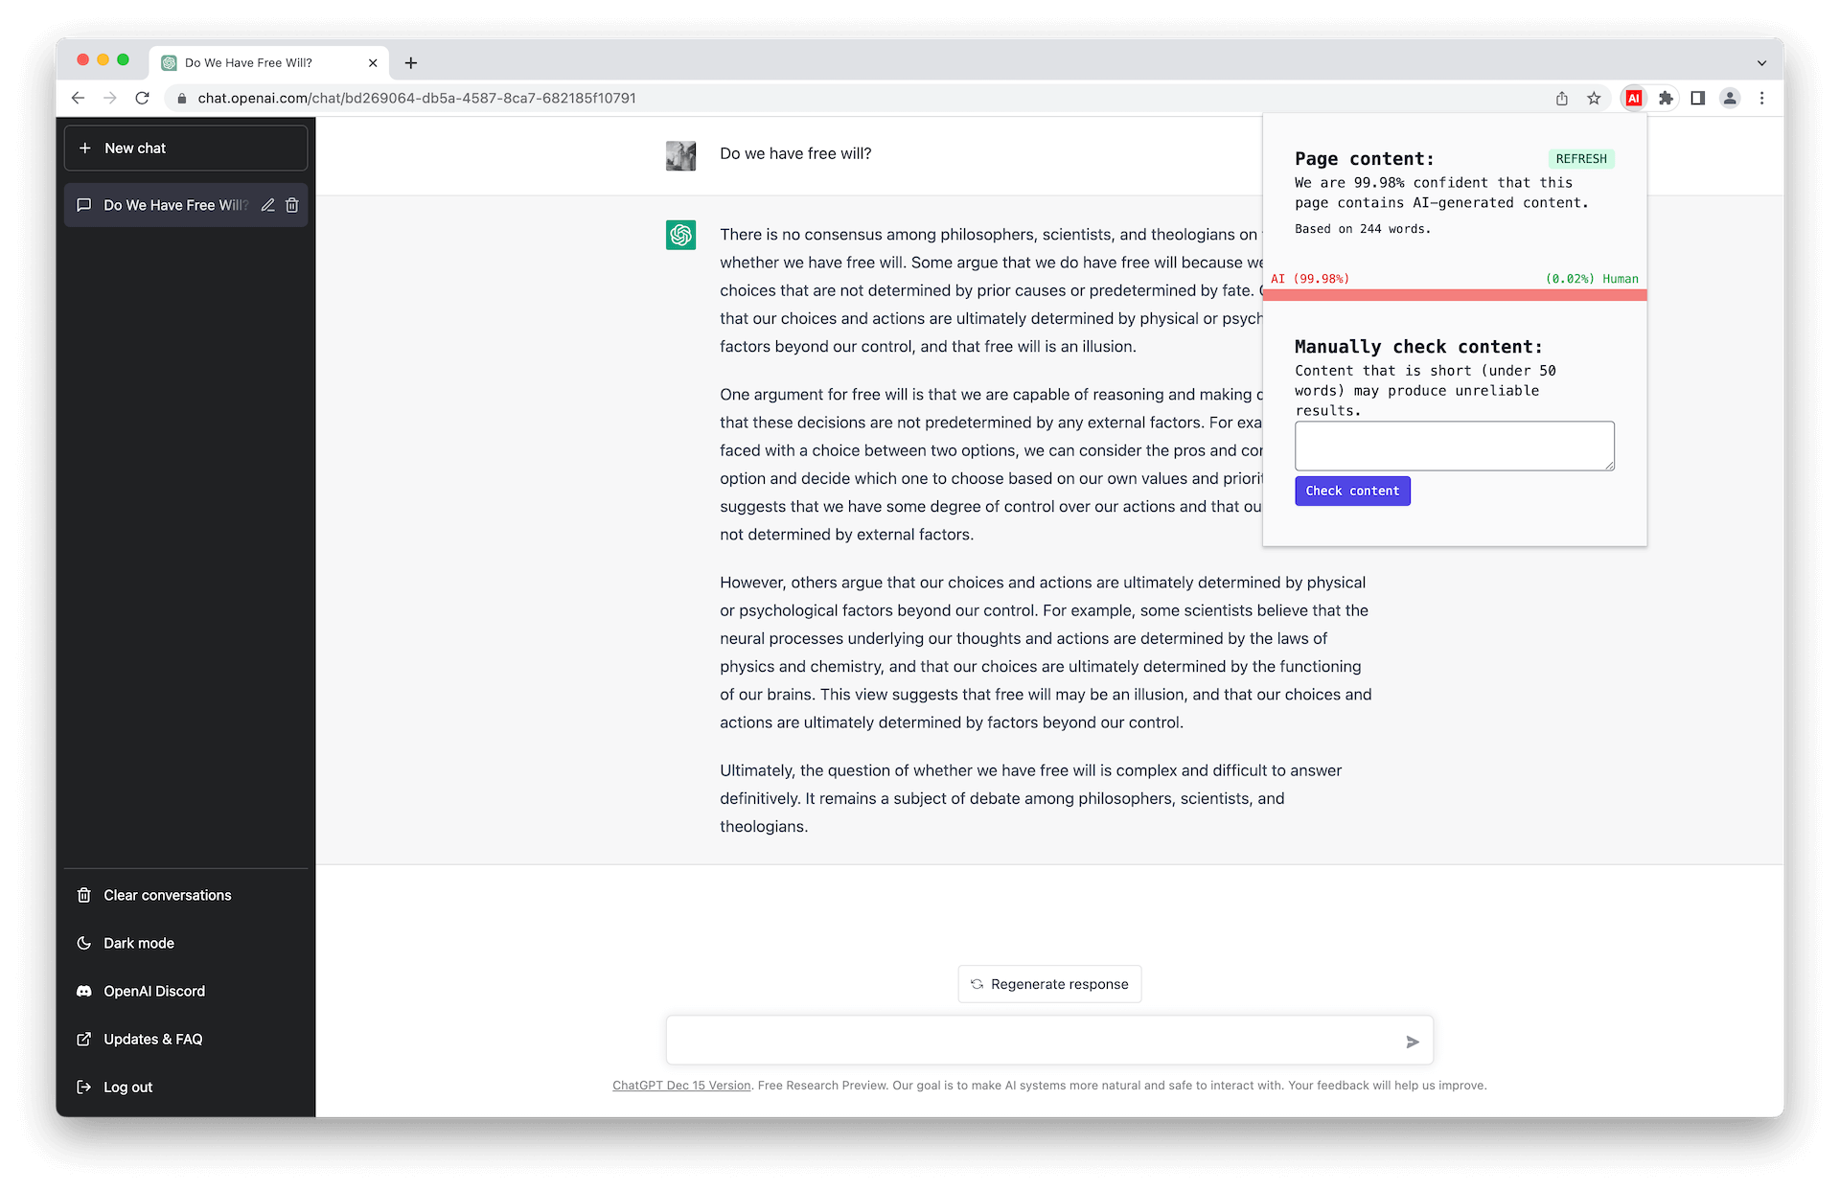Toggle Dark mode in sidebar
The height and width of the screenshot is (1191, 1840).
point(140,942)
